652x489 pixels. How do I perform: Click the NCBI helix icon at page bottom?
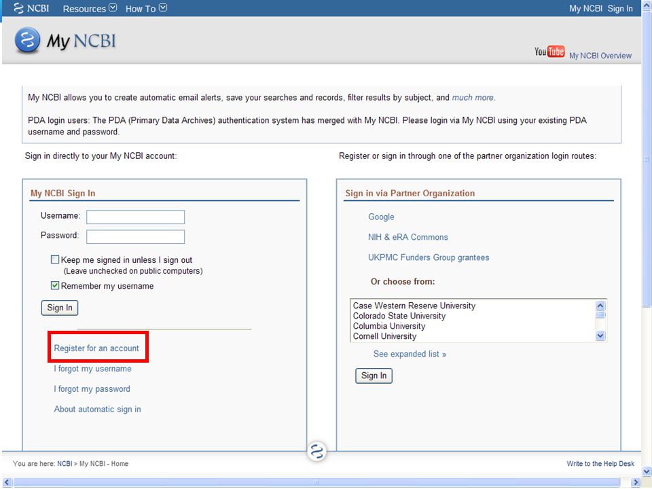point(317,451)
